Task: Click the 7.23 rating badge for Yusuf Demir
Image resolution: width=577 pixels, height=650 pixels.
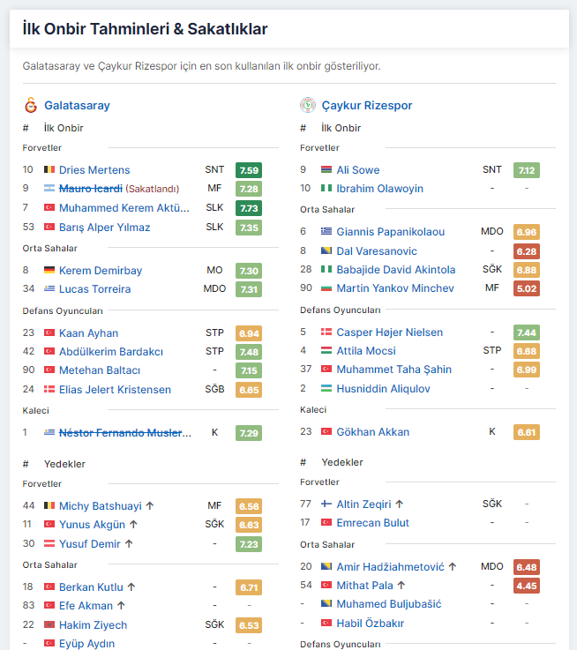Action: tap(249, 544)
